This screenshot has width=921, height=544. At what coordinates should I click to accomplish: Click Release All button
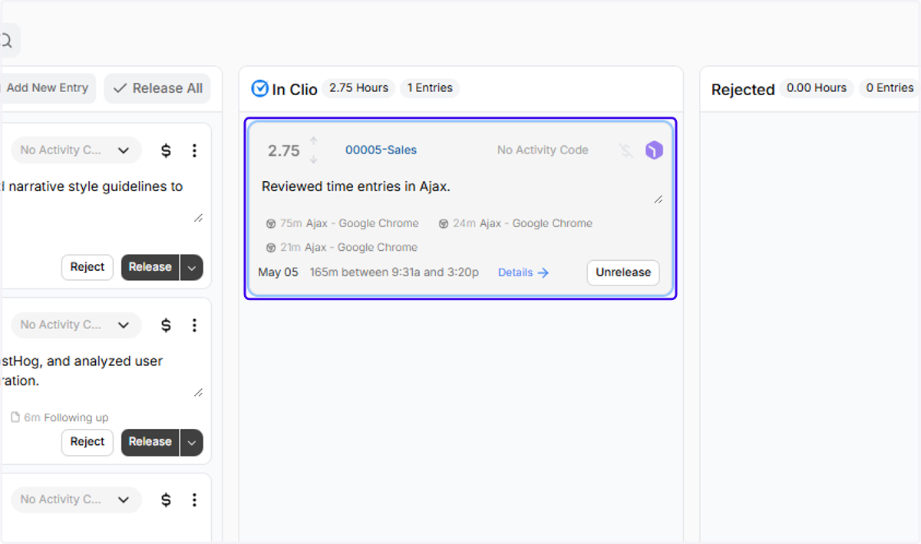pyautogui.click(x=157, y=88)
